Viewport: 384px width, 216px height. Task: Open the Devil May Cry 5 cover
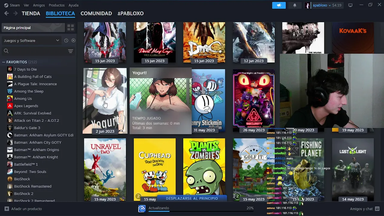pos(105,42)
